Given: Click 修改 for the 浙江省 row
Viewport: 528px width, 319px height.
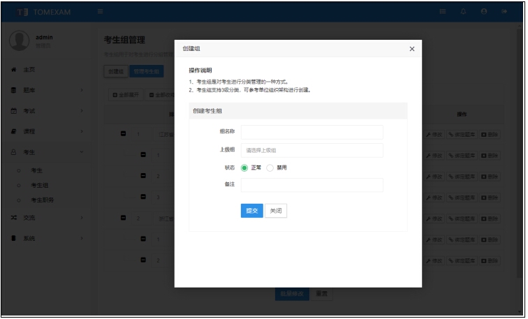Looking at the screenshot, I should [434, 218].
